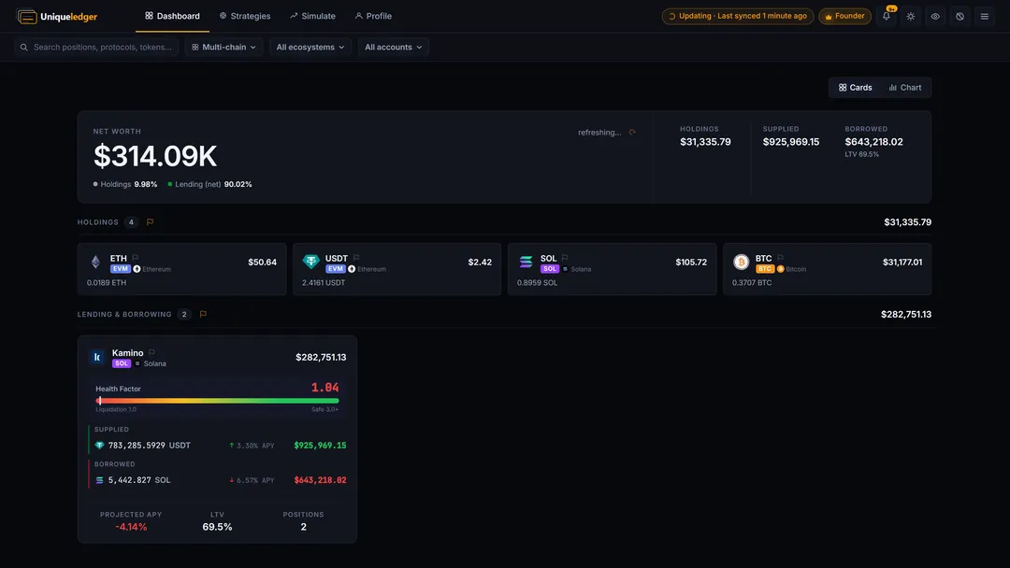Open the BTC holding card
The image size is (1010, 568).
pos(827,269)
